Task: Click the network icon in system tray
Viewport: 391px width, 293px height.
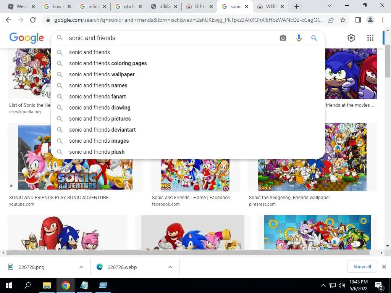Action: pos(333,285)
